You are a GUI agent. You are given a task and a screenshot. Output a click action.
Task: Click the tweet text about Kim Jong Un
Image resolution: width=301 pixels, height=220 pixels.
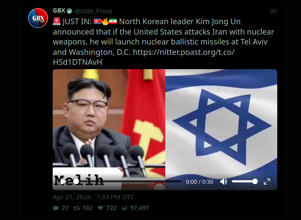[163, 41]
